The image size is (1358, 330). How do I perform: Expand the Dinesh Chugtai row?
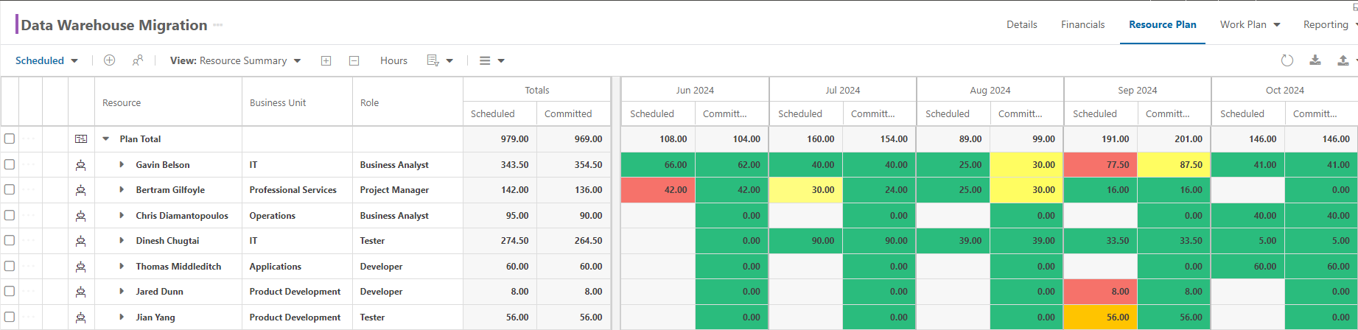click(x=122, y=241)
